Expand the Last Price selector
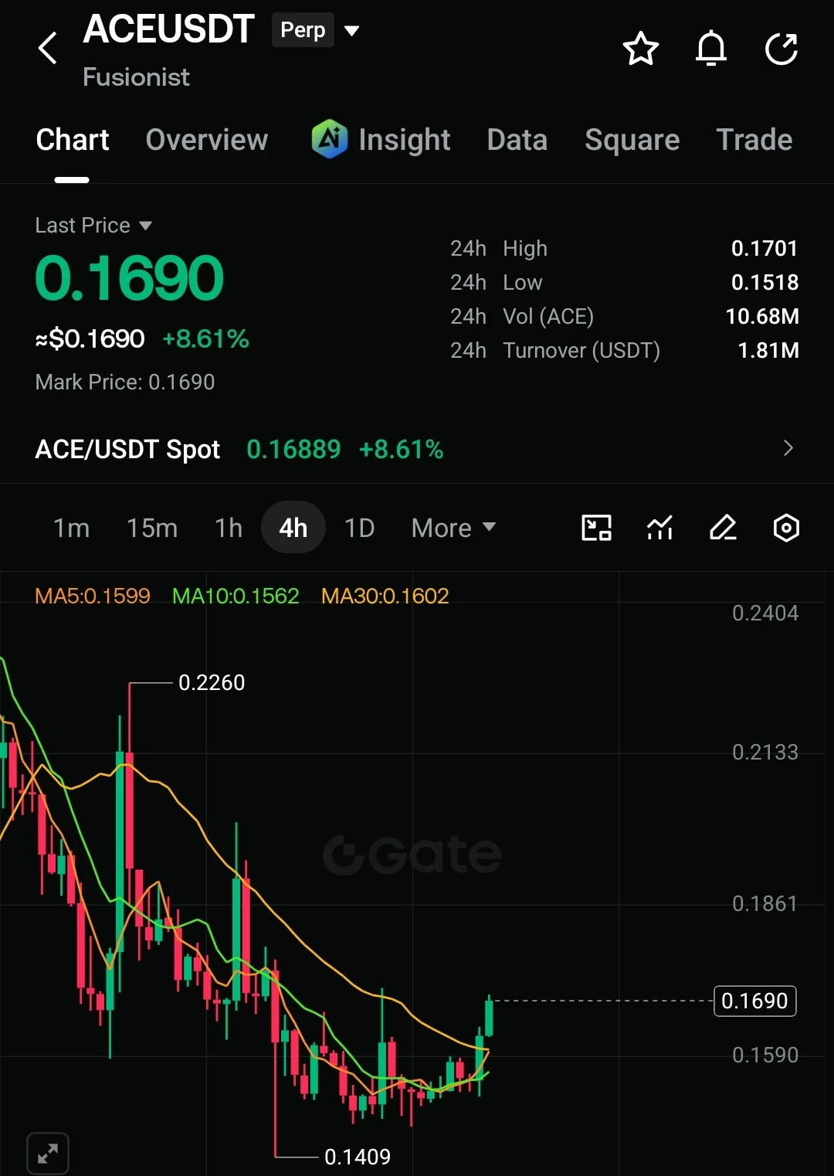834x1176 pixels. pos(93,226)
